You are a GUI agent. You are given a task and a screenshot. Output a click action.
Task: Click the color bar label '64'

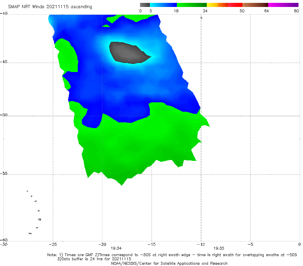click(267, 11)
